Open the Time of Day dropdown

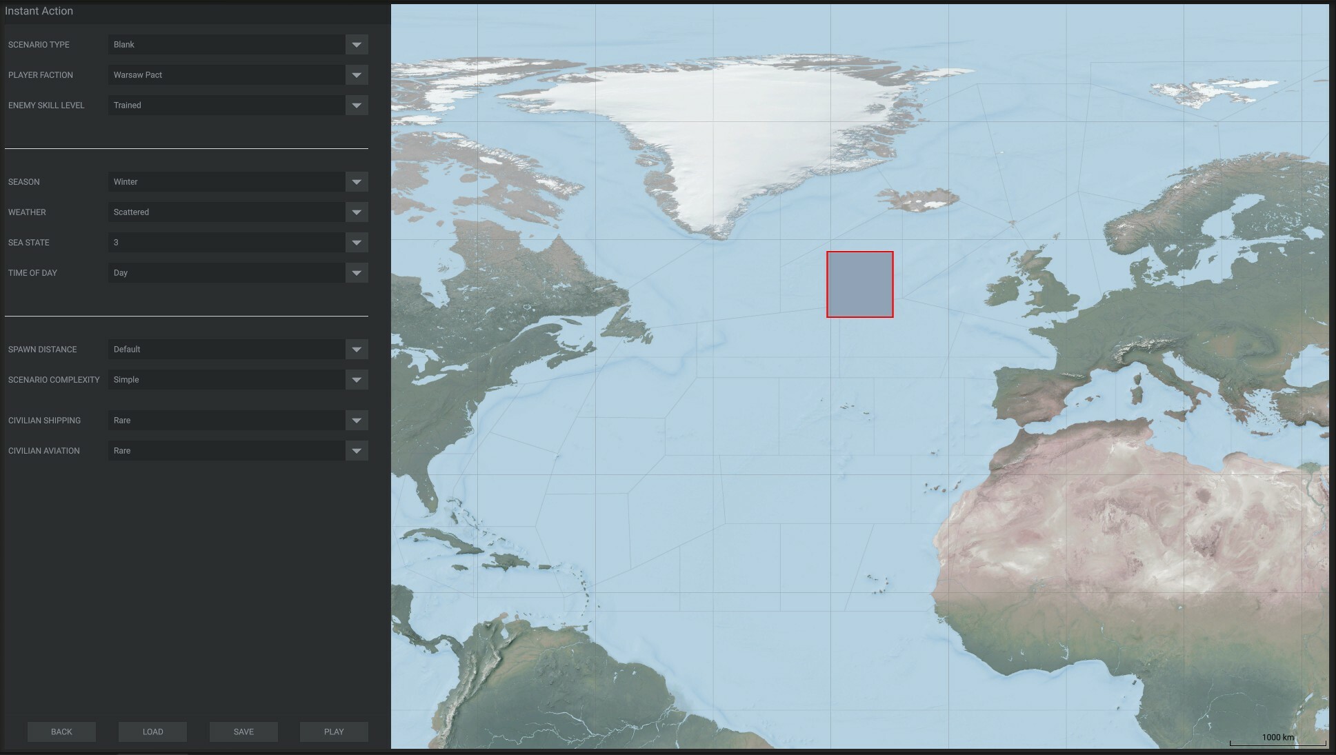tap(238, 272)
